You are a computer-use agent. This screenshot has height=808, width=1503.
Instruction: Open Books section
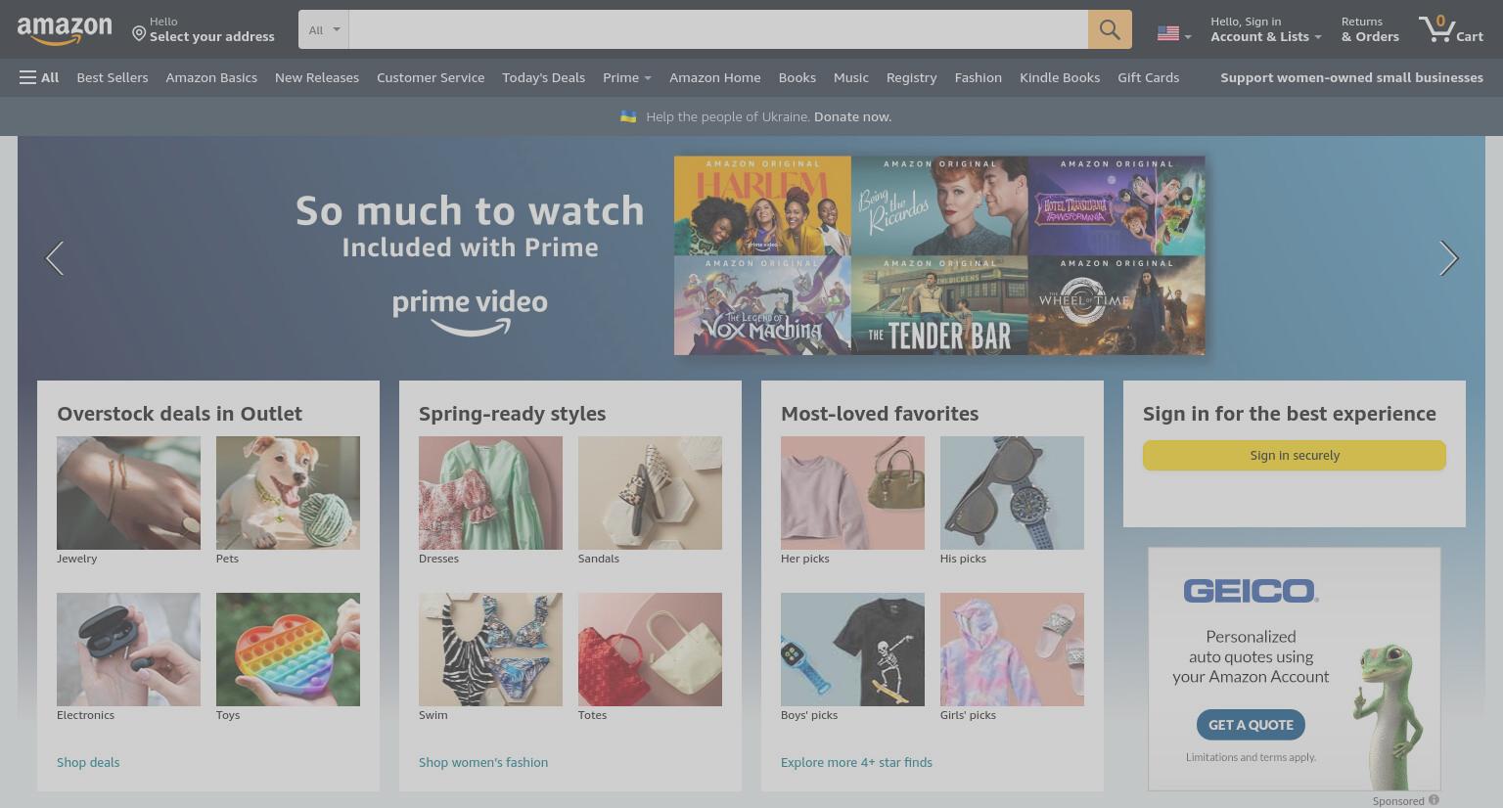coord(797,77)
